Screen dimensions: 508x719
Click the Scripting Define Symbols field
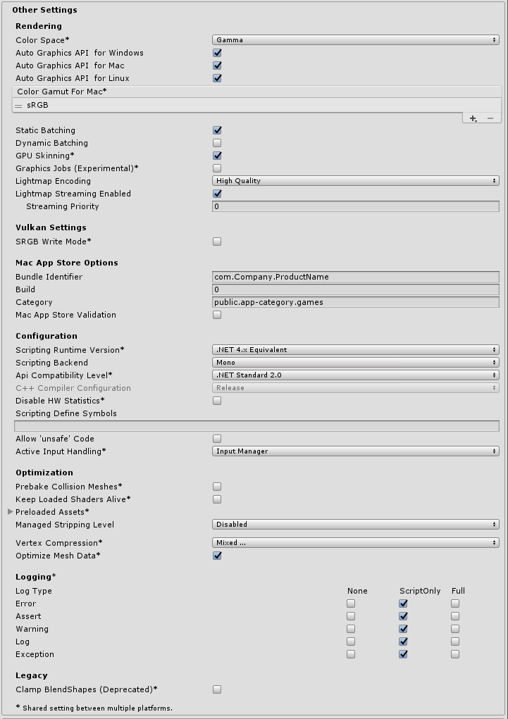point(256,426)
